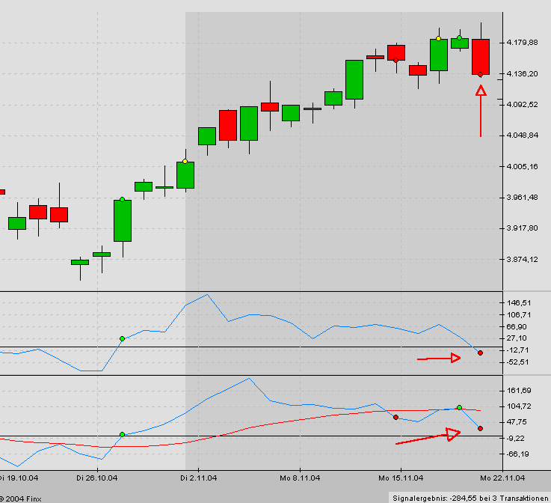Select yellow signal dot at start of shaded area
The height and width of the screenshot is (503, 551).
[x=185, y=161]
